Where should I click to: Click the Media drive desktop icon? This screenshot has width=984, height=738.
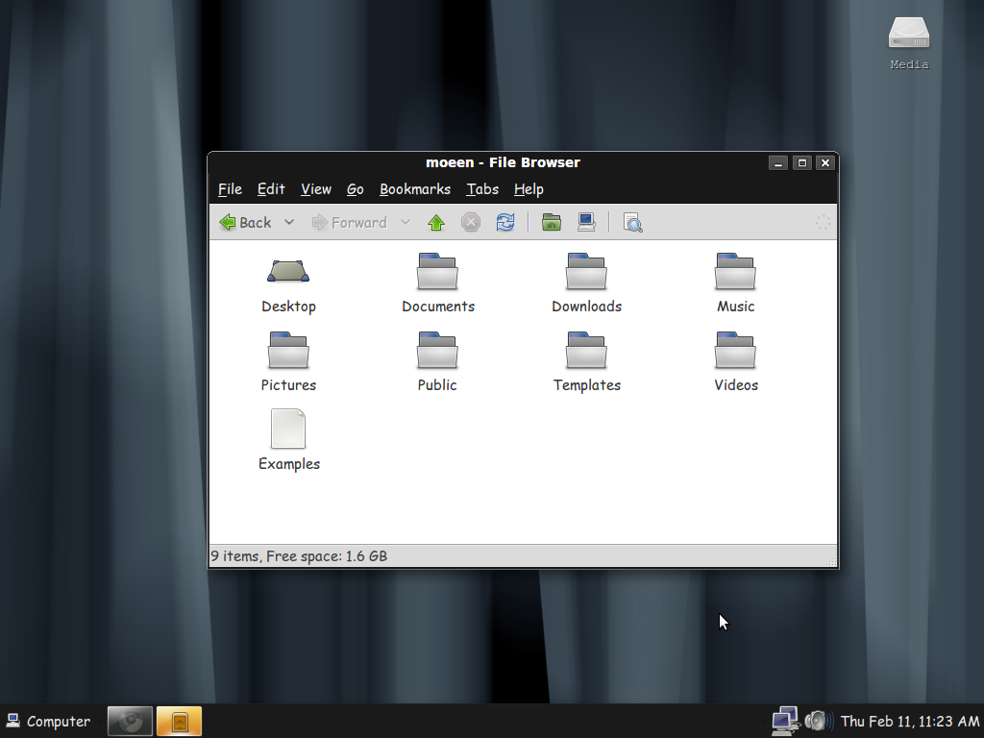coord(909,33)
